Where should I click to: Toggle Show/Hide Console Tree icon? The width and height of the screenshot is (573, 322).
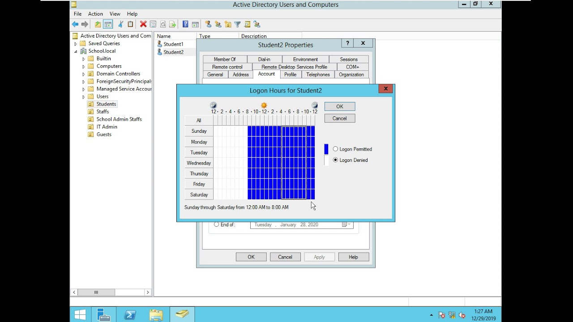108,24
